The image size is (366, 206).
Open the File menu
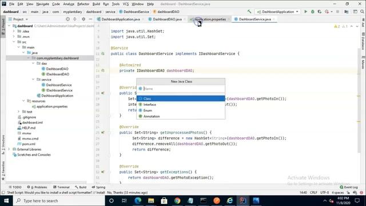tap(11, 4)
